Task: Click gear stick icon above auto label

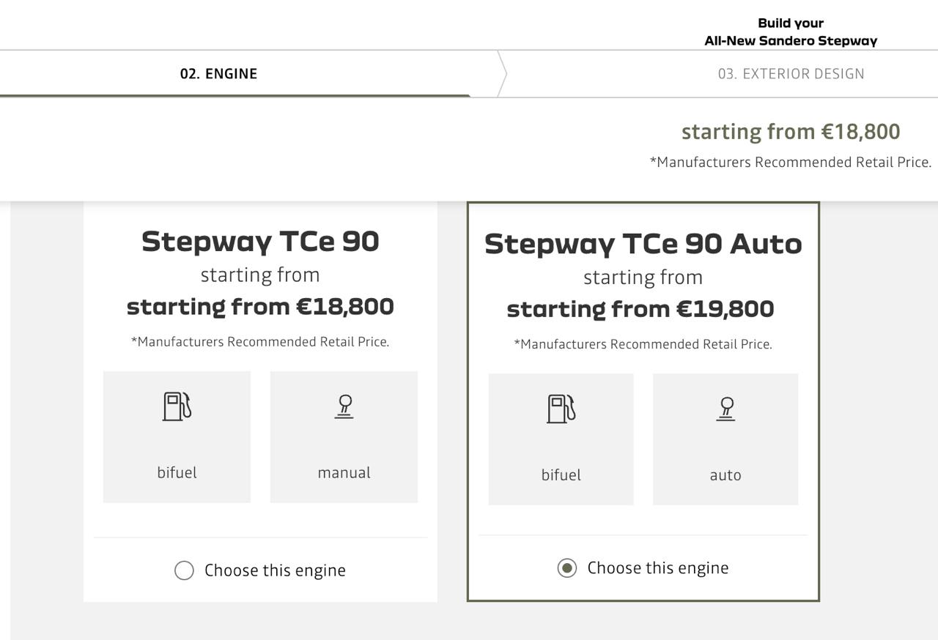Action: [725, 409]
